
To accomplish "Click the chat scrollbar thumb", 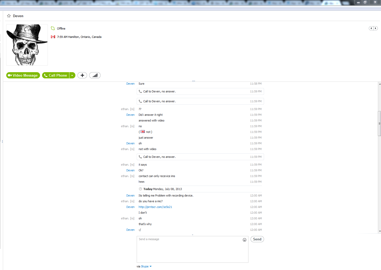I will click(379, 124).
